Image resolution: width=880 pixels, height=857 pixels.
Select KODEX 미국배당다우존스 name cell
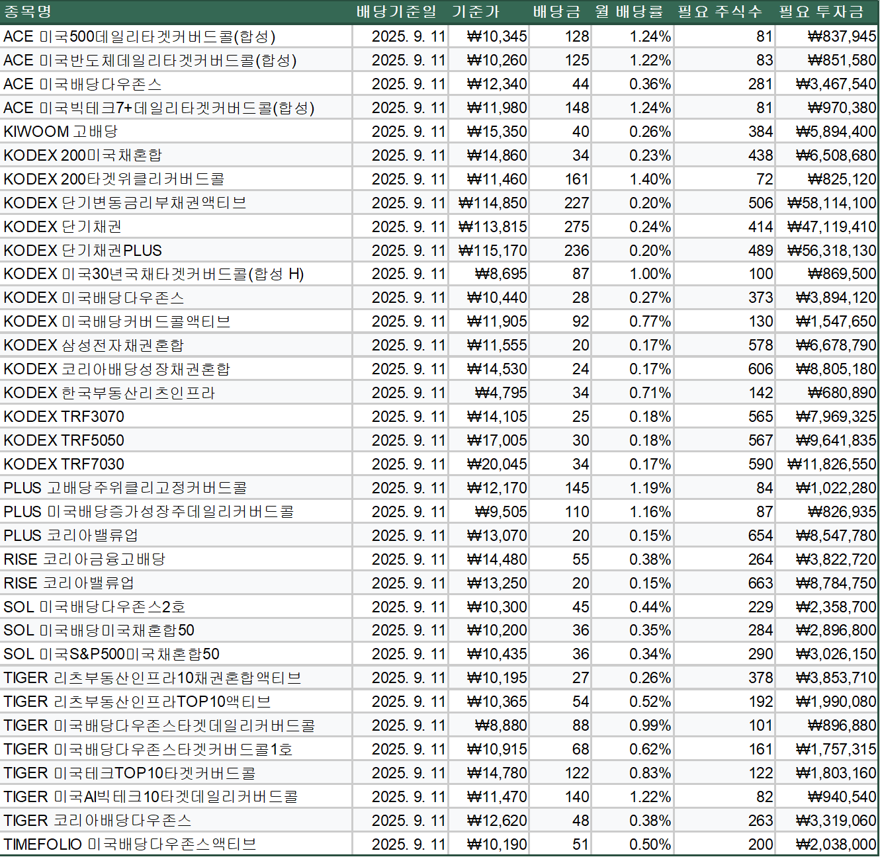(176, 298)
